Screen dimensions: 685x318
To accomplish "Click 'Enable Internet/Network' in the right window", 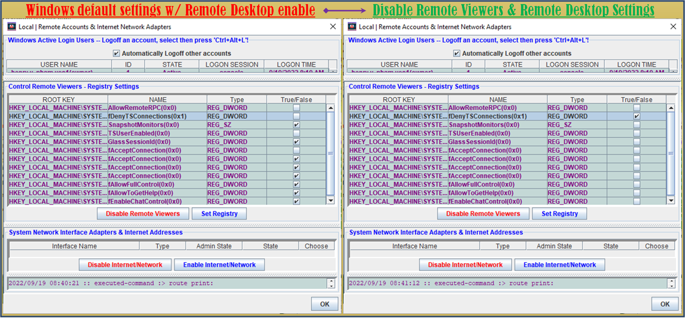I will click(559, 265).
